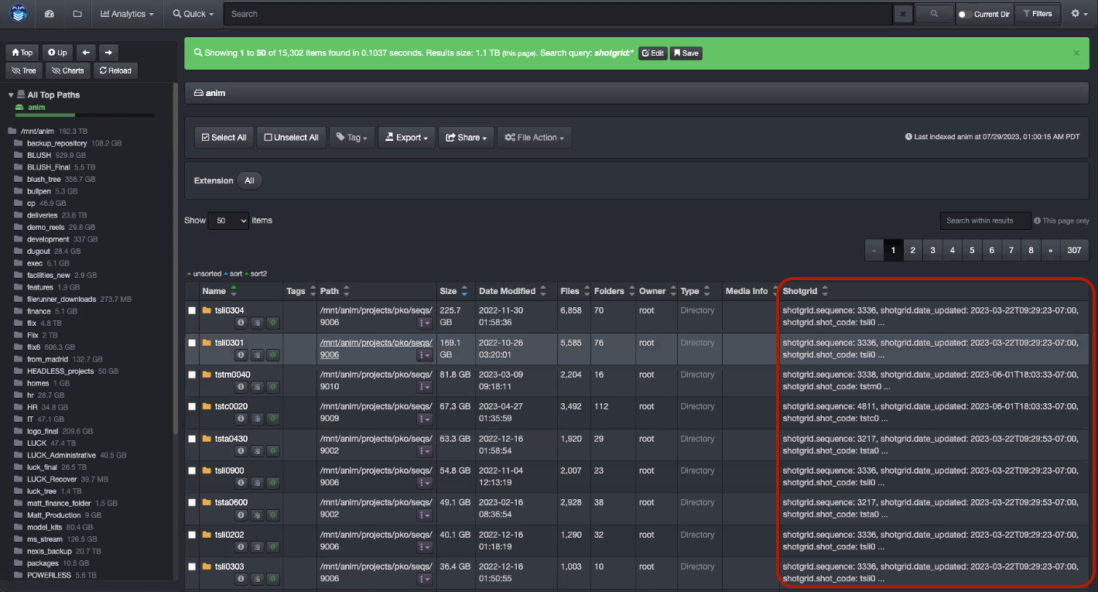This screenshot has height=592, width=1098.
Task: Click the green tree icon under tstm0040
Action: click(x=273, y=386)
